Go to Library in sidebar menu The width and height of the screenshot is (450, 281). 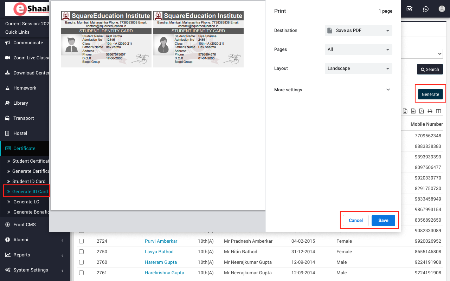pos(20,103)
